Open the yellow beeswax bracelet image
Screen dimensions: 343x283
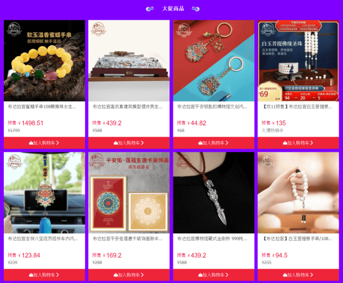click(44, 61)
